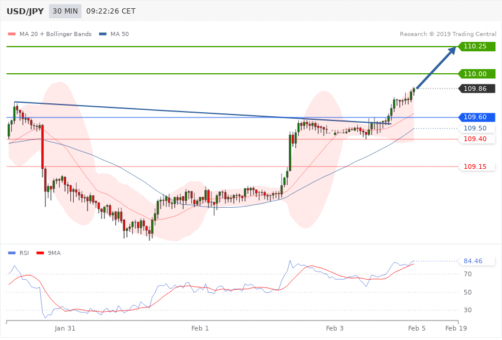502x340 pixels.
Task: Click the RSI blue legend swatch
Action: (x=12, y=253)
